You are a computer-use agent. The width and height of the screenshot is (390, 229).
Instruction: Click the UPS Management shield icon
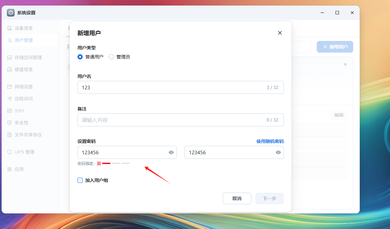pyautogui.click(x=9, y=152)
